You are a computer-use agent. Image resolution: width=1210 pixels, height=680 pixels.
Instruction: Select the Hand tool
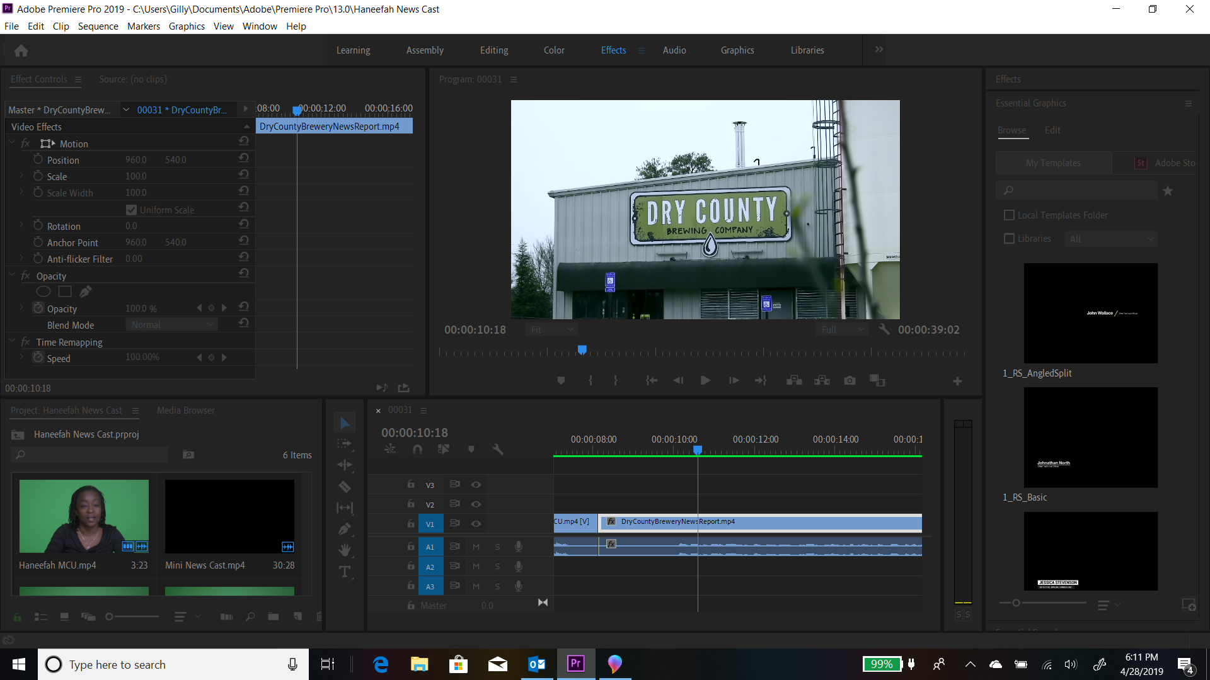[x=345, y=549]
